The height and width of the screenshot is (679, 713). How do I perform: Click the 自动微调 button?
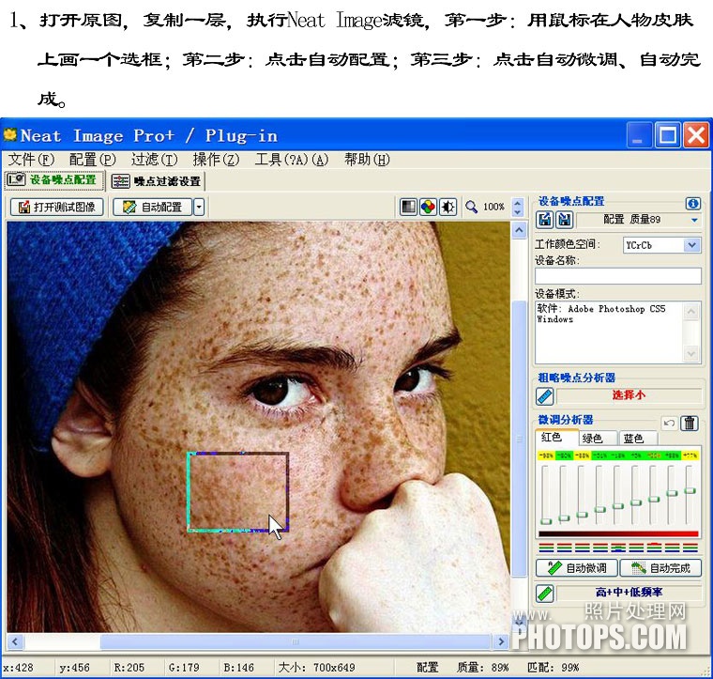577,568
